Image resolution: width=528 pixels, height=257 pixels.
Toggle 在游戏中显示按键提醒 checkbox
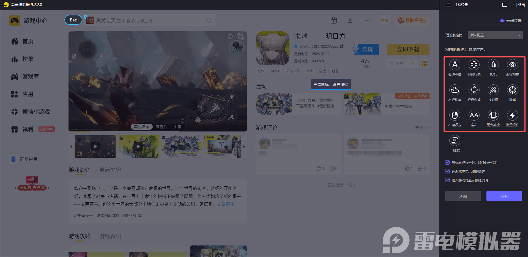click(x=447, y=171)
